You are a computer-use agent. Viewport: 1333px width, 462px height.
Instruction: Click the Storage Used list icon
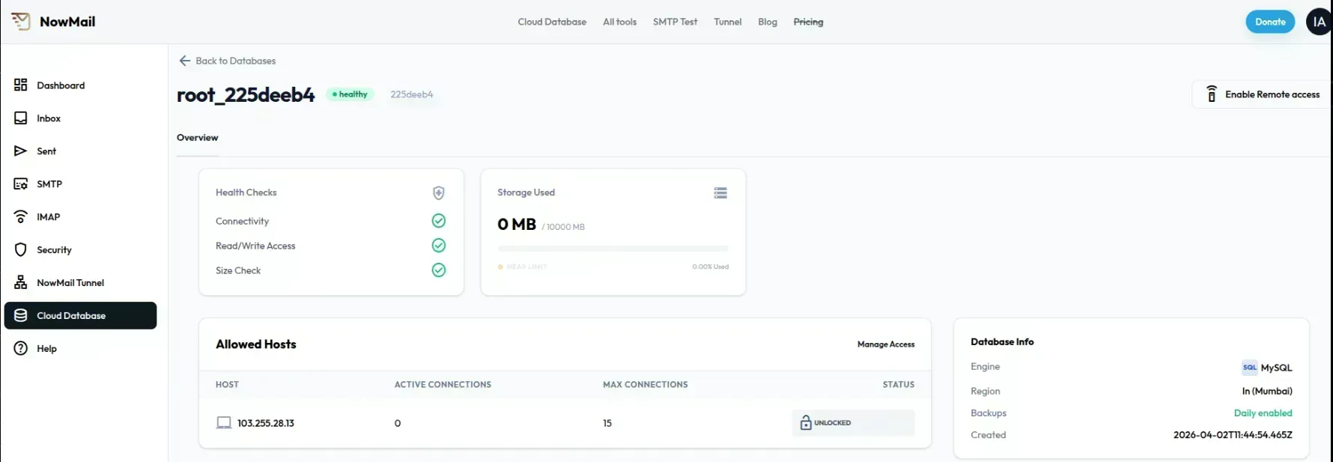coord(720,193)
